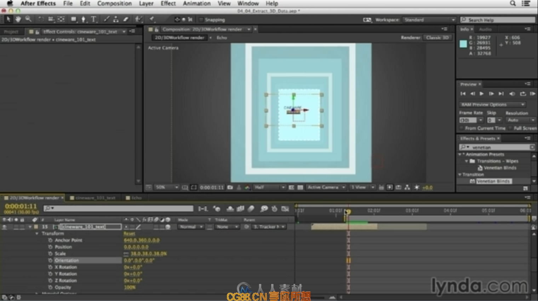Open the Half resolution dropdown
The height and width of the screenshot is (301, 538).
[269, 187]
